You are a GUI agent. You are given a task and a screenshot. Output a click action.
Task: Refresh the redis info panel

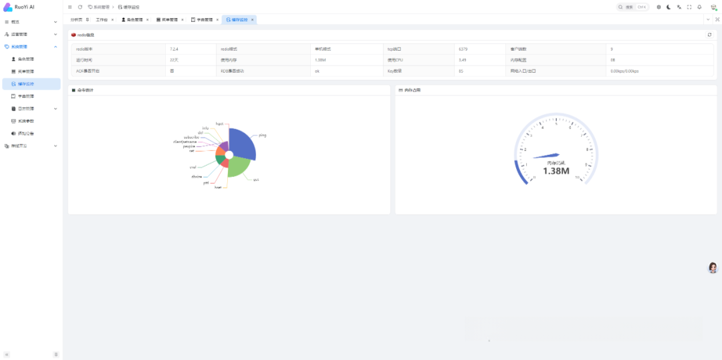point(709,35)
